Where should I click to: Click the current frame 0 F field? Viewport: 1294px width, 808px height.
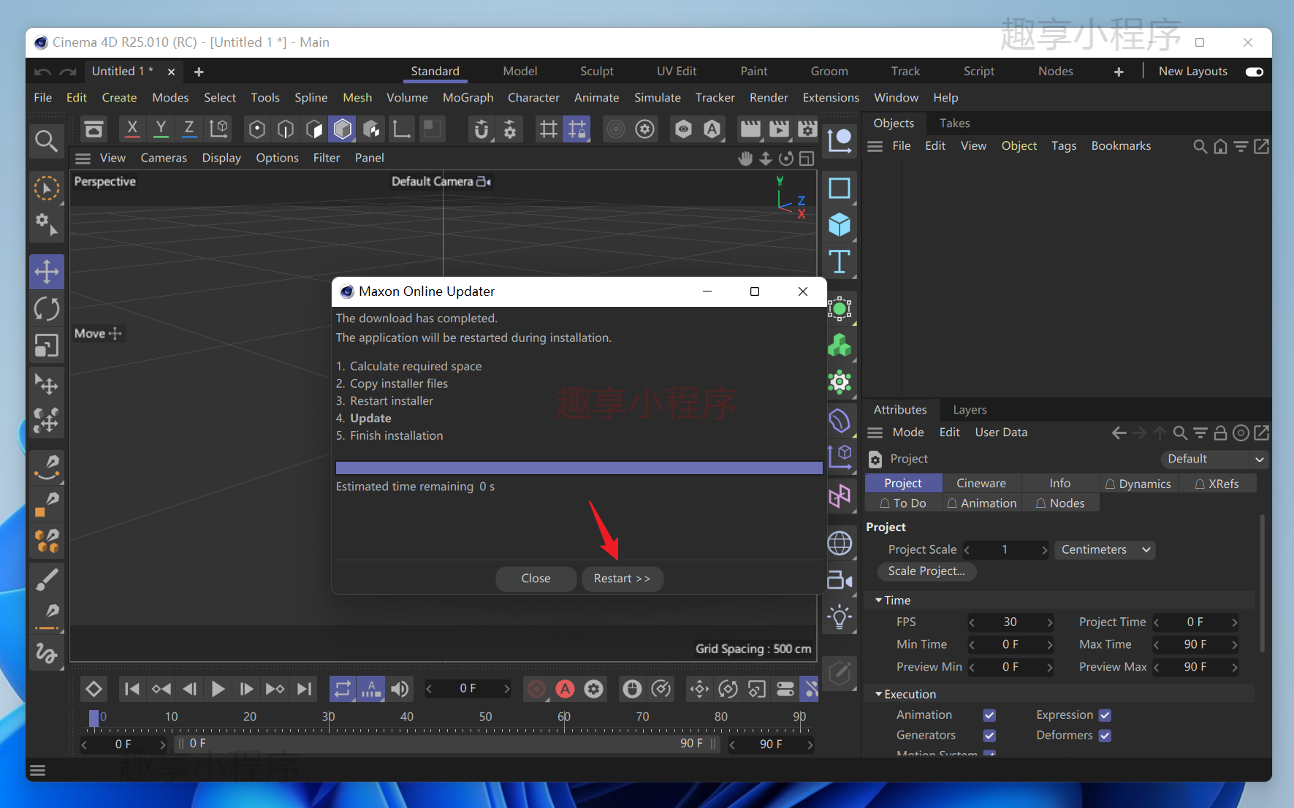pyautogui.click(x=468, y=689)
